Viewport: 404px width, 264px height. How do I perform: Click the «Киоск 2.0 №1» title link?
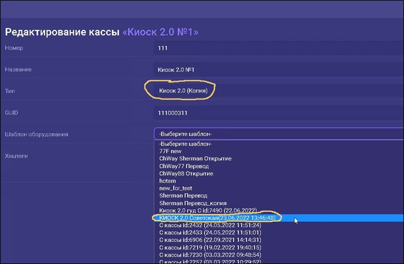pyautogui.click(x=160, y=32)
